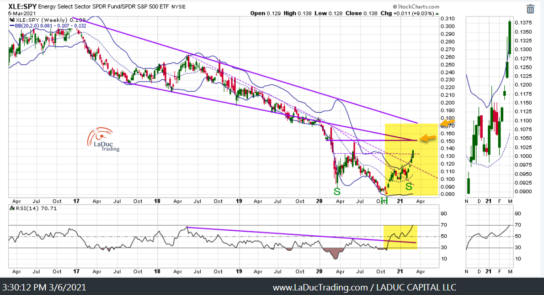Open the www.LaDucTrading.com footer link
The height and width of the screenshot is (295, 544).
click(x=320, y=287)
